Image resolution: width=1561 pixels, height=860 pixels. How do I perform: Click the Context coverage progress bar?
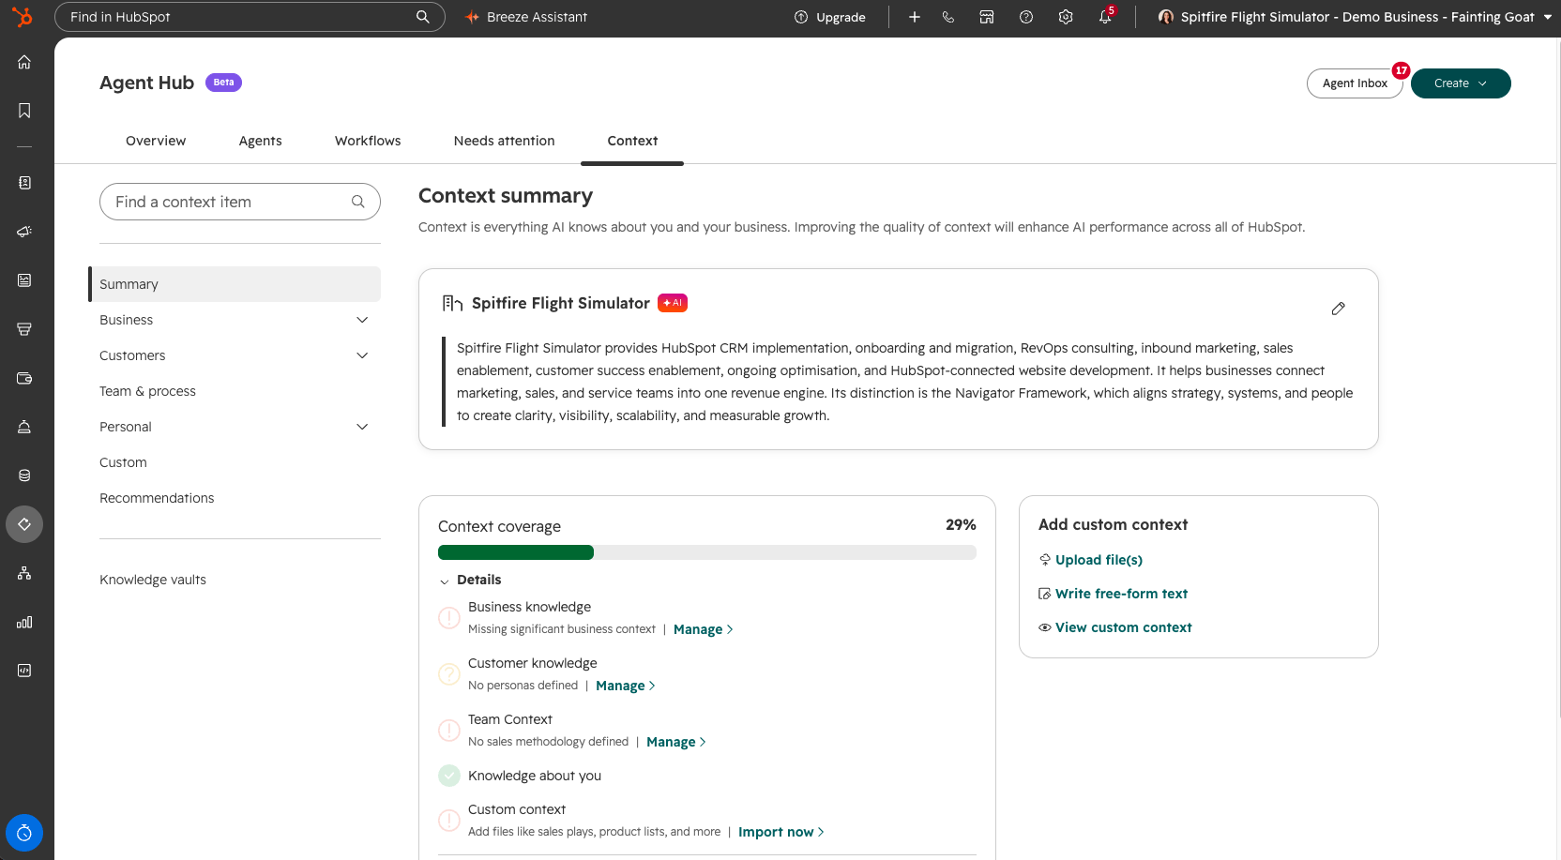707,552
